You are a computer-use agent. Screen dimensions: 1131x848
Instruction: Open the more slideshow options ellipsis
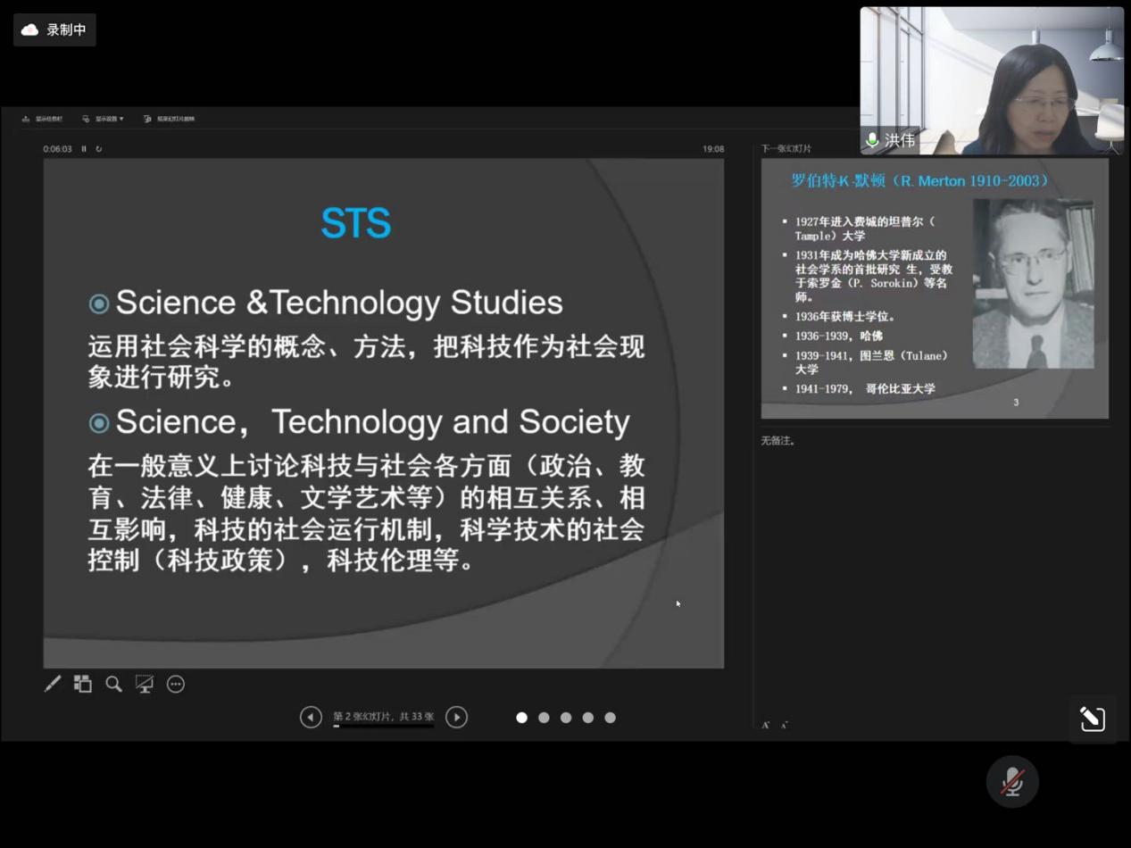[x=176, y=684]
